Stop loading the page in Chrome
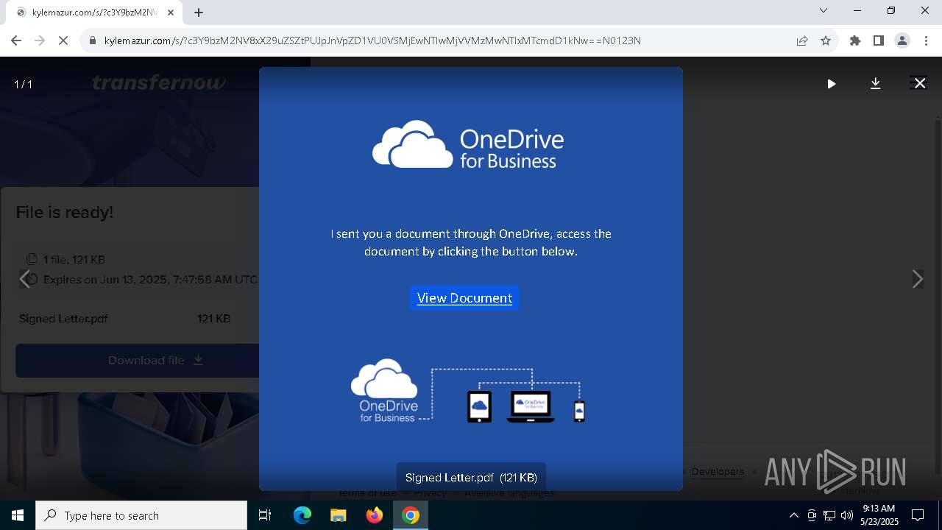942x530 pixels. click(63, 40)
